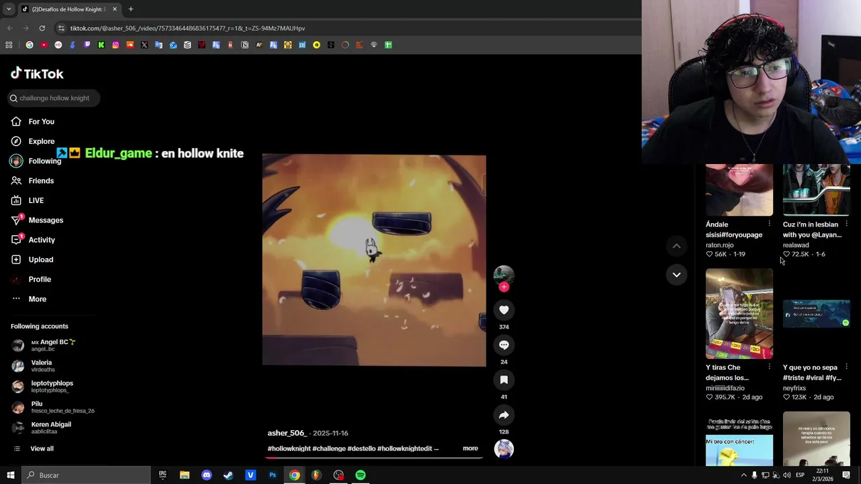861x484 pixels.
Task: Open the Google bookmark
Action: pyautogui.click(x=30, y=45)
